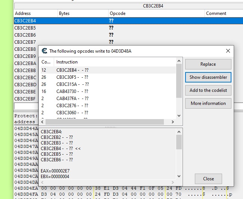Select the CB3C30F5 instruction entry
The width and height of the screenshot is (243, 199).
click(72, 77)
